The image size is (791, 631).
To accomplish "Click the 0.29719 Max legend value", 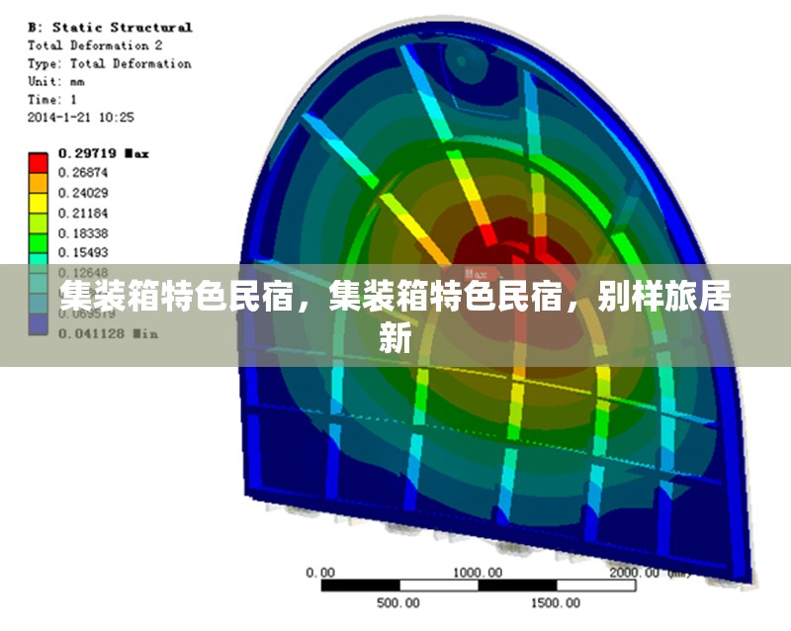I will point(103,153).
